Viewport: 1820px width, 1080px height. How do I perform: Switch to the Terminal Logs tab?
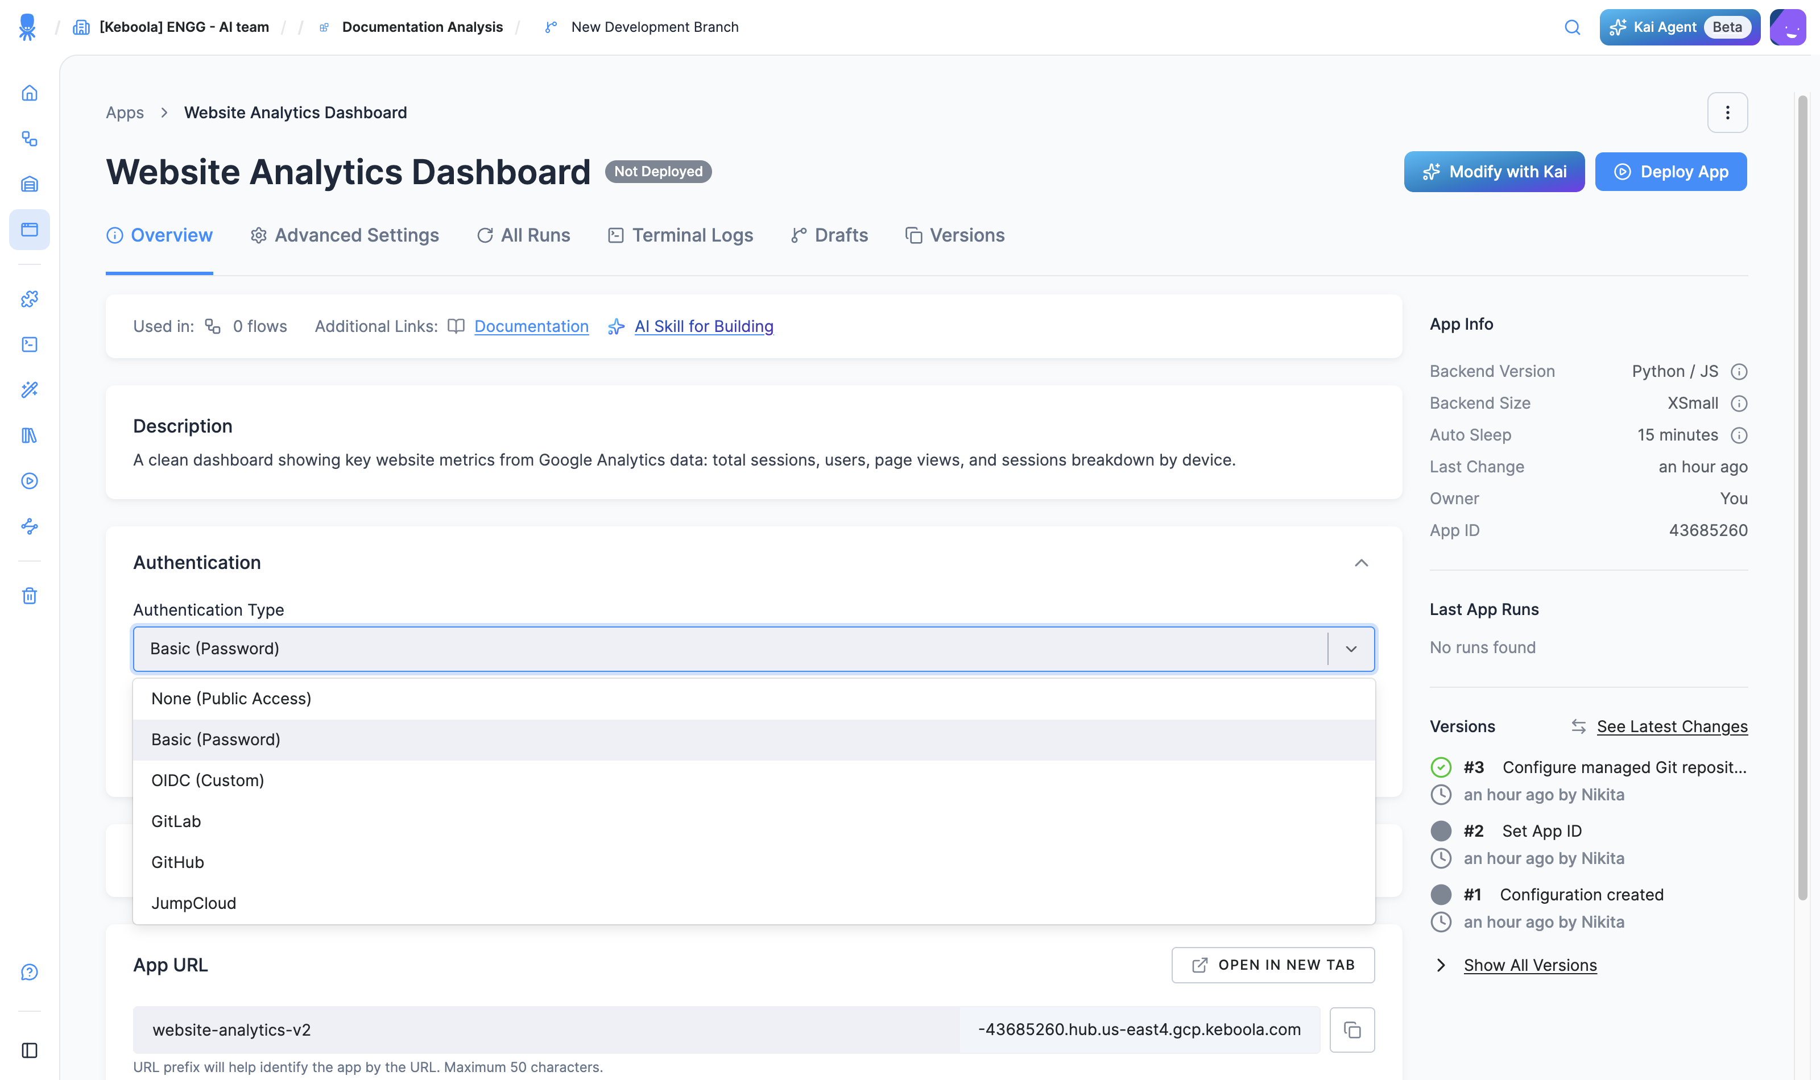click(680, 235)
